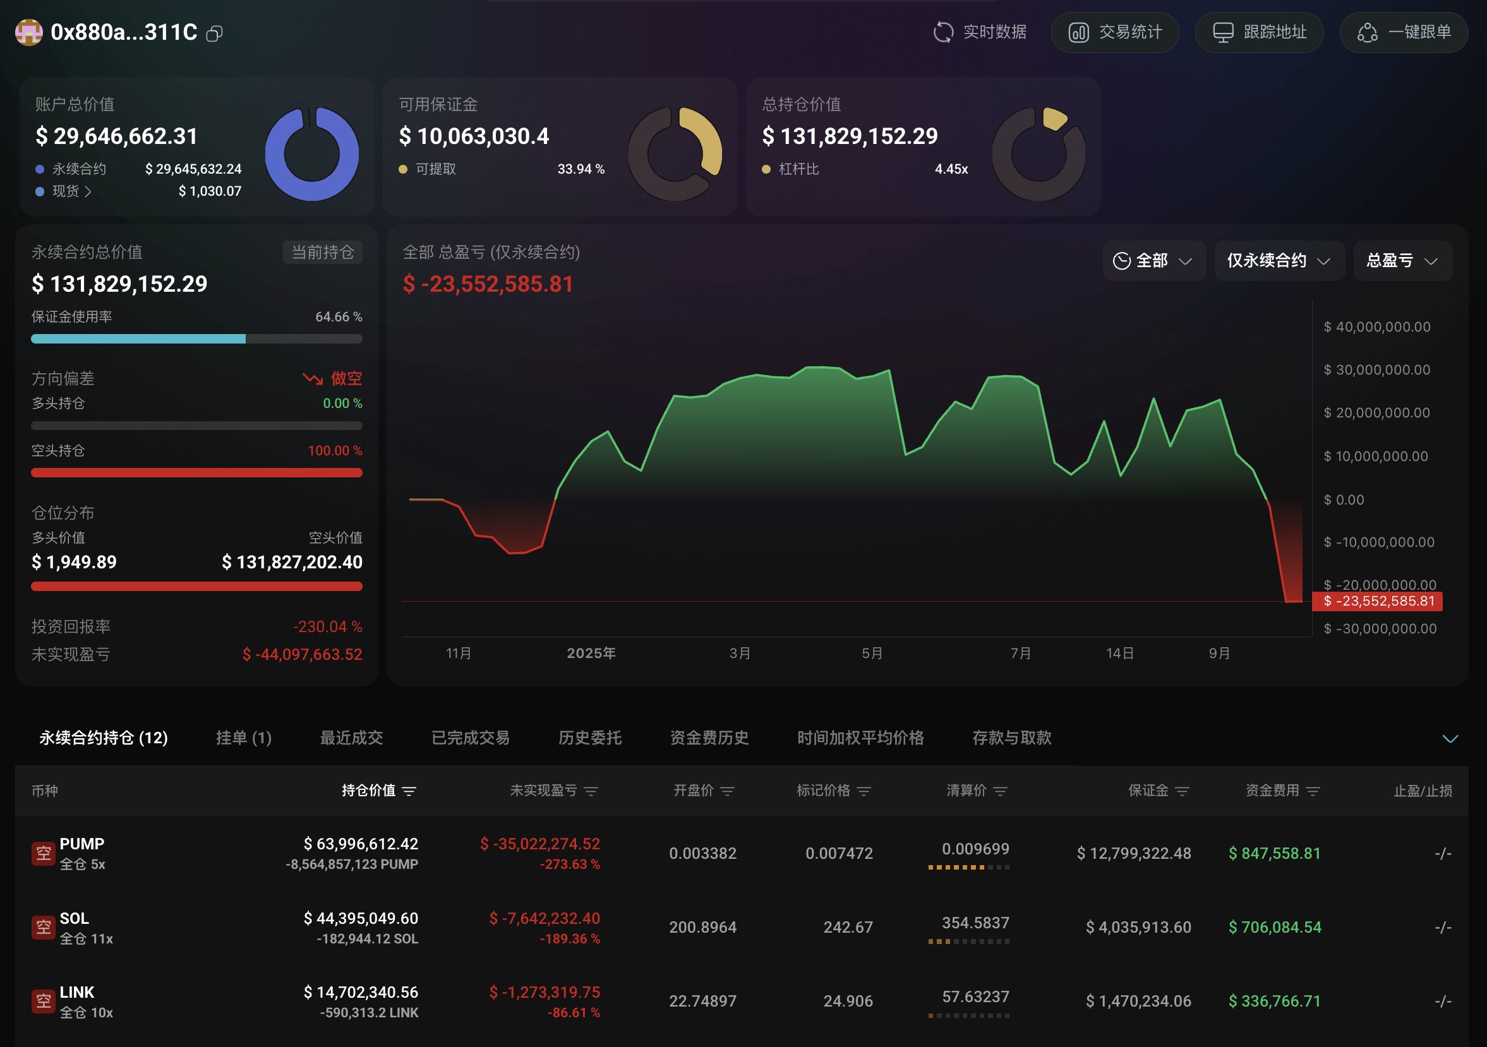Switch to the 永续合约持仓 (12) tab
Viewport: 1487px width, 1047px height.
(x=104, y=738)
